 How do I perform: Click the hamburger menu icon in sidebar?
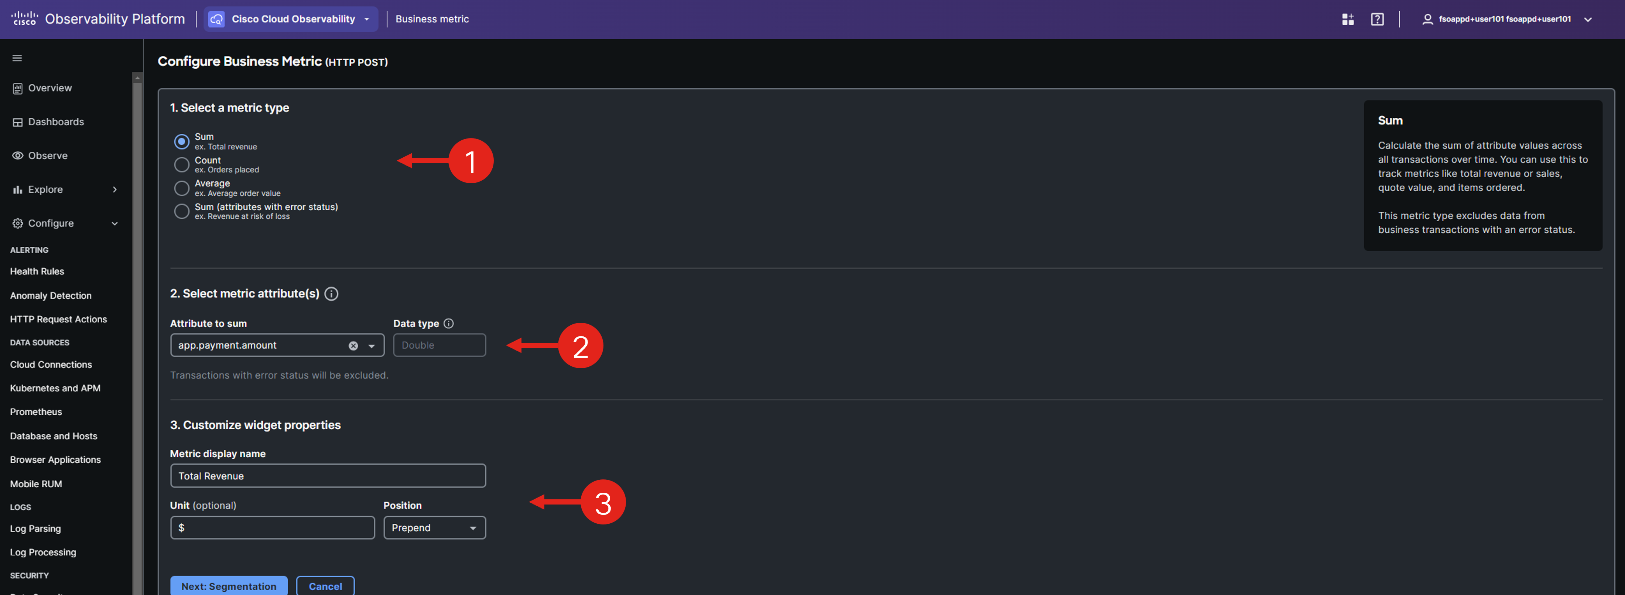(x=17, y=58)
